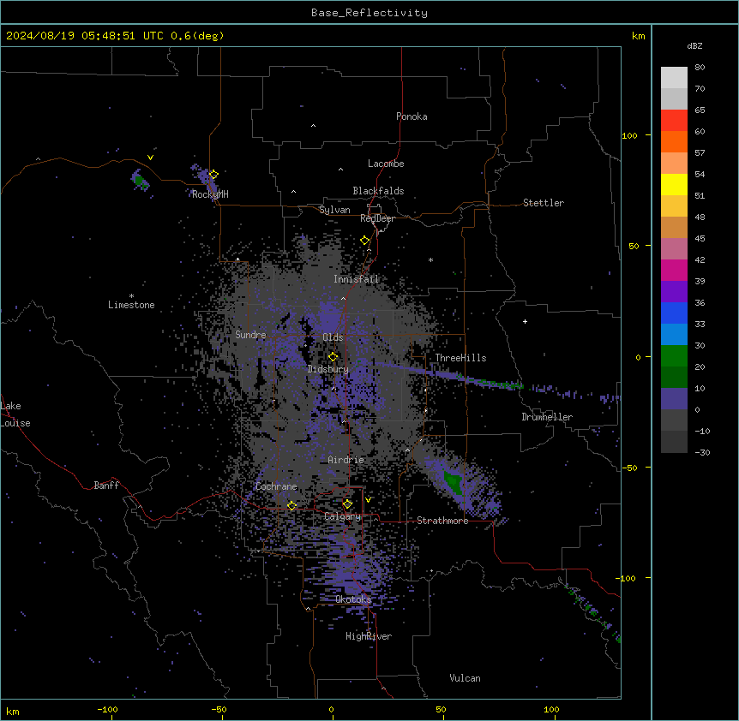Click the Didsbury town label
739x721 pixels.
[328, 369]
